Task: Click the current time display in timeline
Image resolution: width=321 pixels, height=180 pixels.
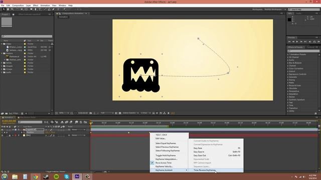Action: pos(9,121)
